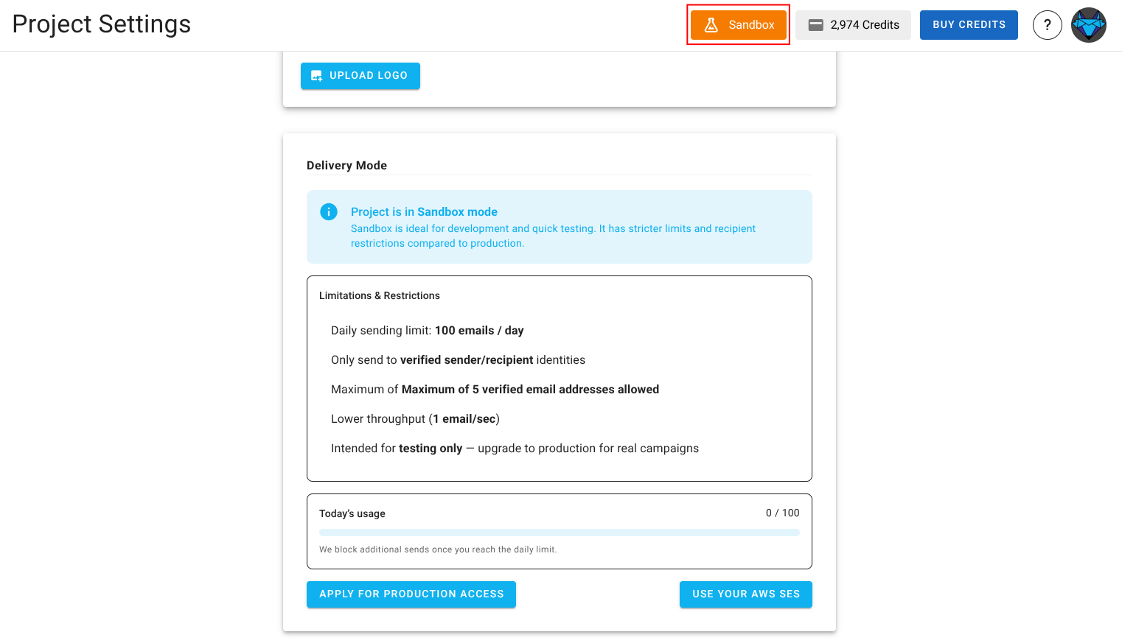1122x643 pixels.
Task: Click the image icon on the Upload Logo button
Action: [x=316, y=75]
